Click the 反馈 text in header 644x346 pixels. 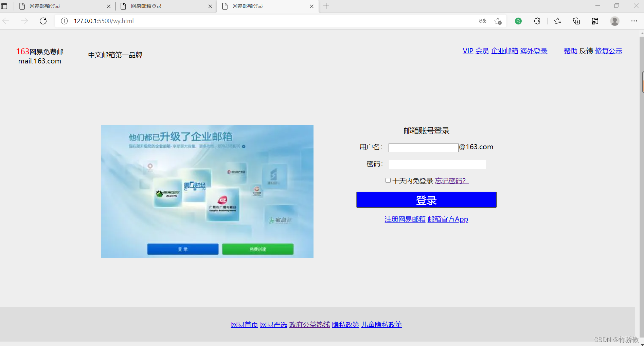point(586,51)
